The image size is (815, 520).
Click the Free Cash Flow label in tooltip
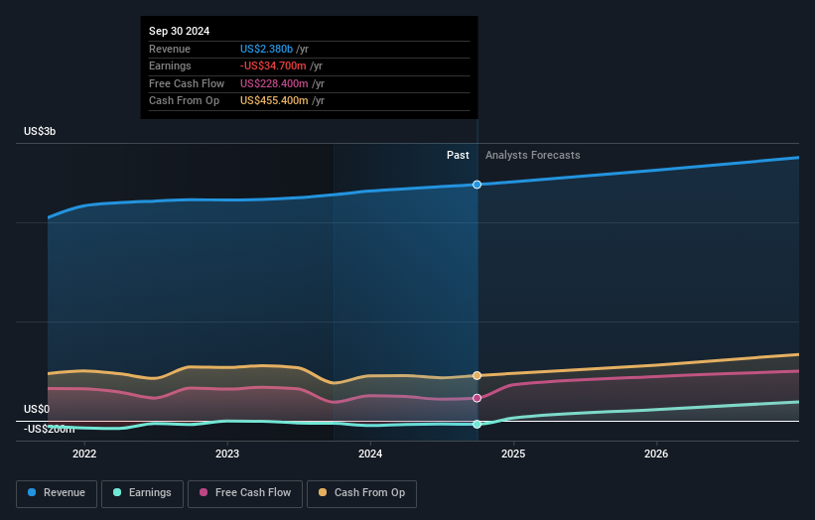tap(187, 83)
